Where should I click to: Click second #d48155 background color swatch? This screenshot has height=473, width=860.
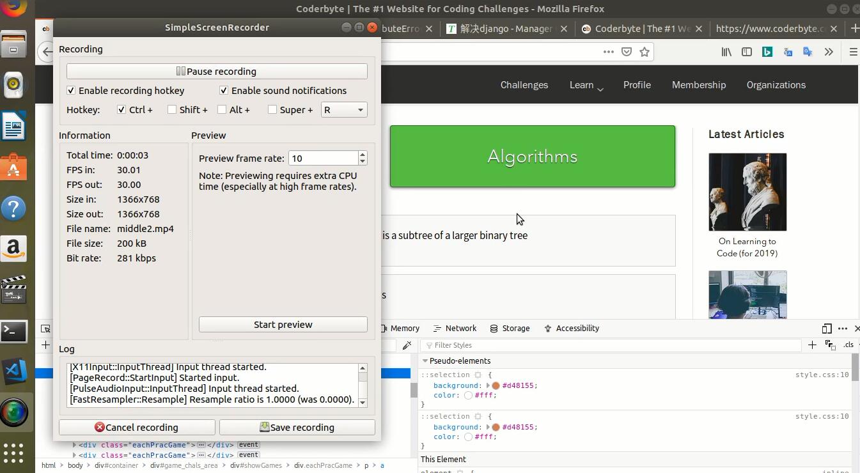point(496,428)
